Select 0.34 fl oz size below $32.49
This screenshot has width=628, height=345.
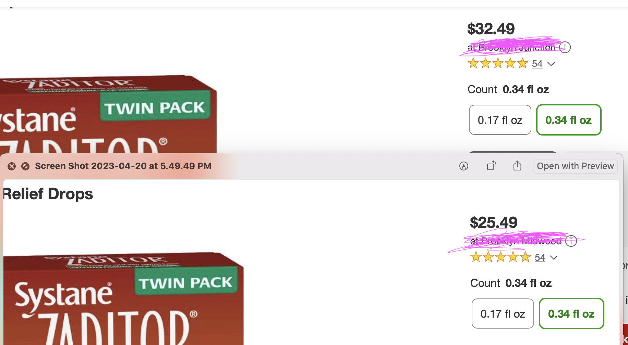(x=568, y=120)
